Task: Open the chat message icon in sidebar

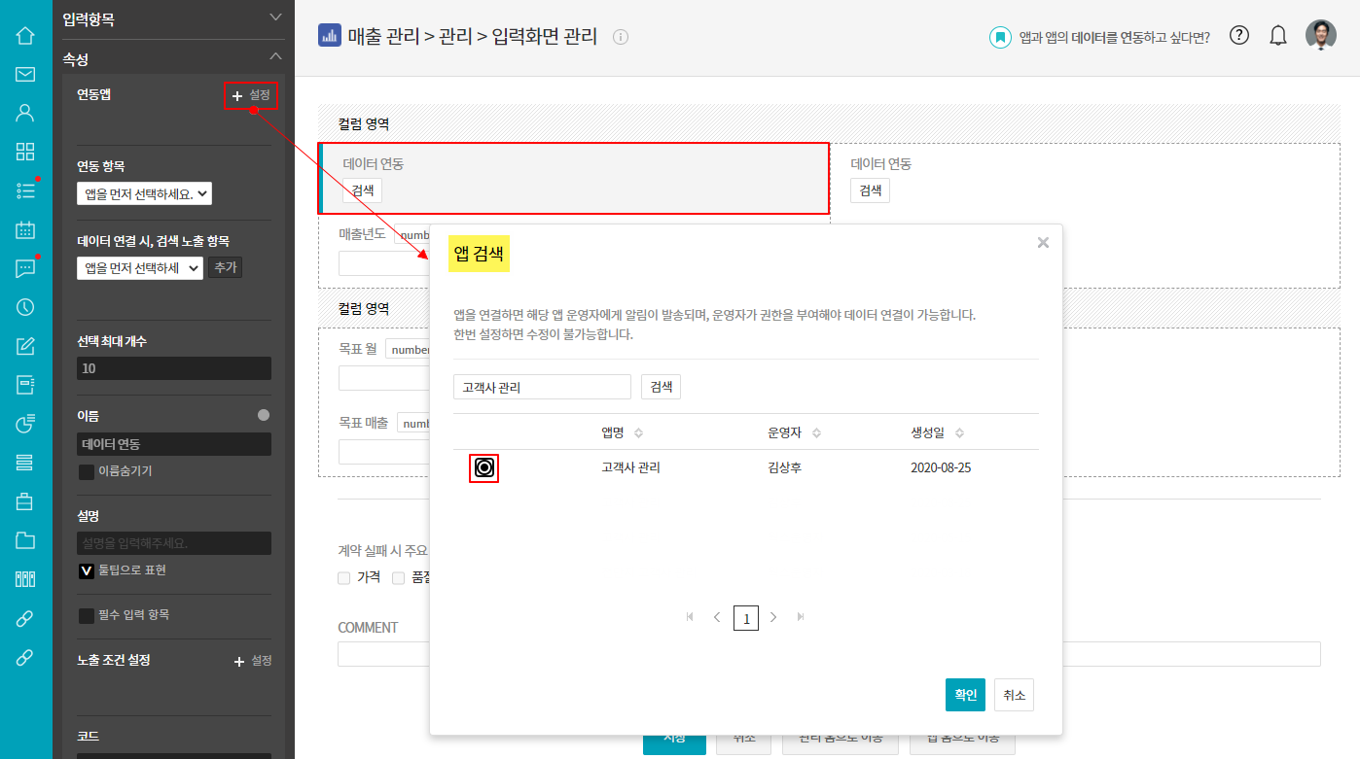Action: pos(25,269)
